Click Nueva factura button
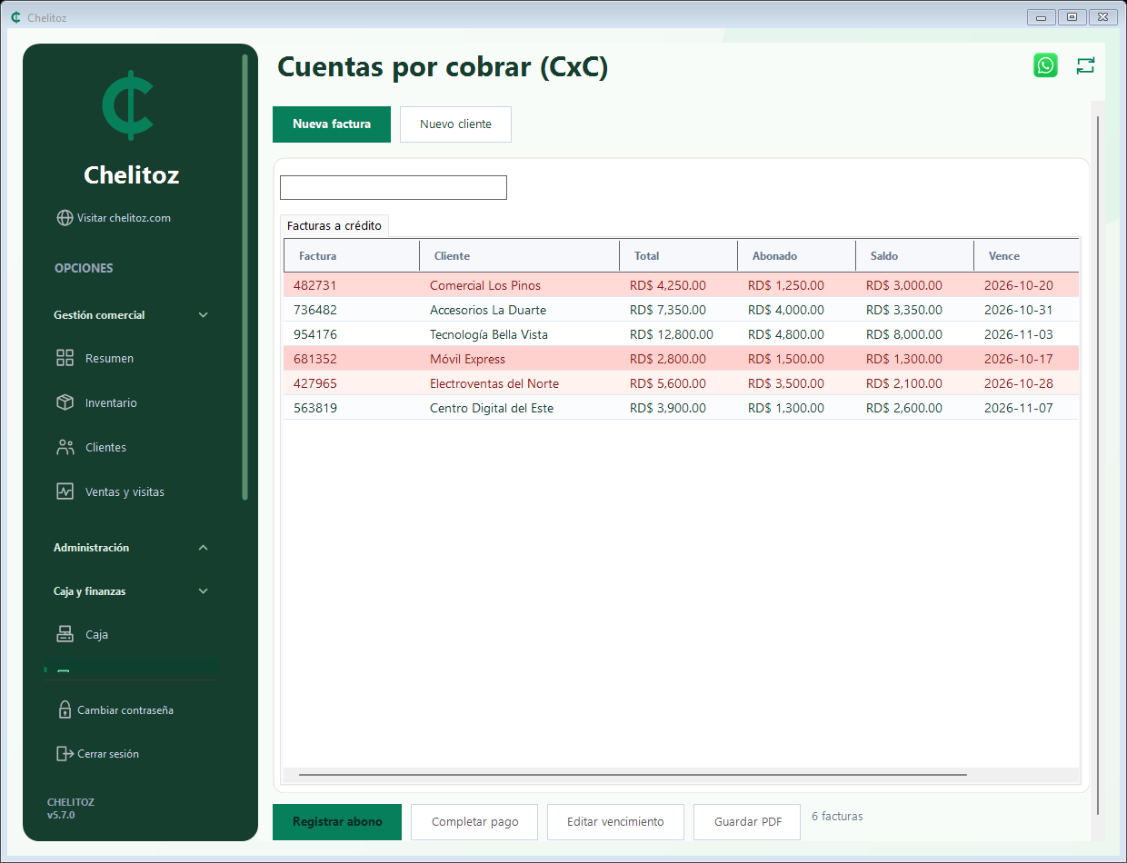Image resolution: width=1127 pixels, height=863 pixels. pos(332,124)
